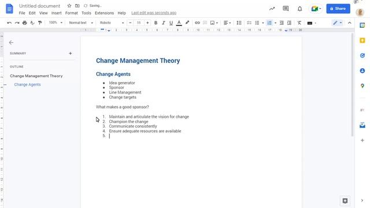The width and height of the screenshot is (370, 208).
Task: Print the document
Action: (x=24, y=23)
